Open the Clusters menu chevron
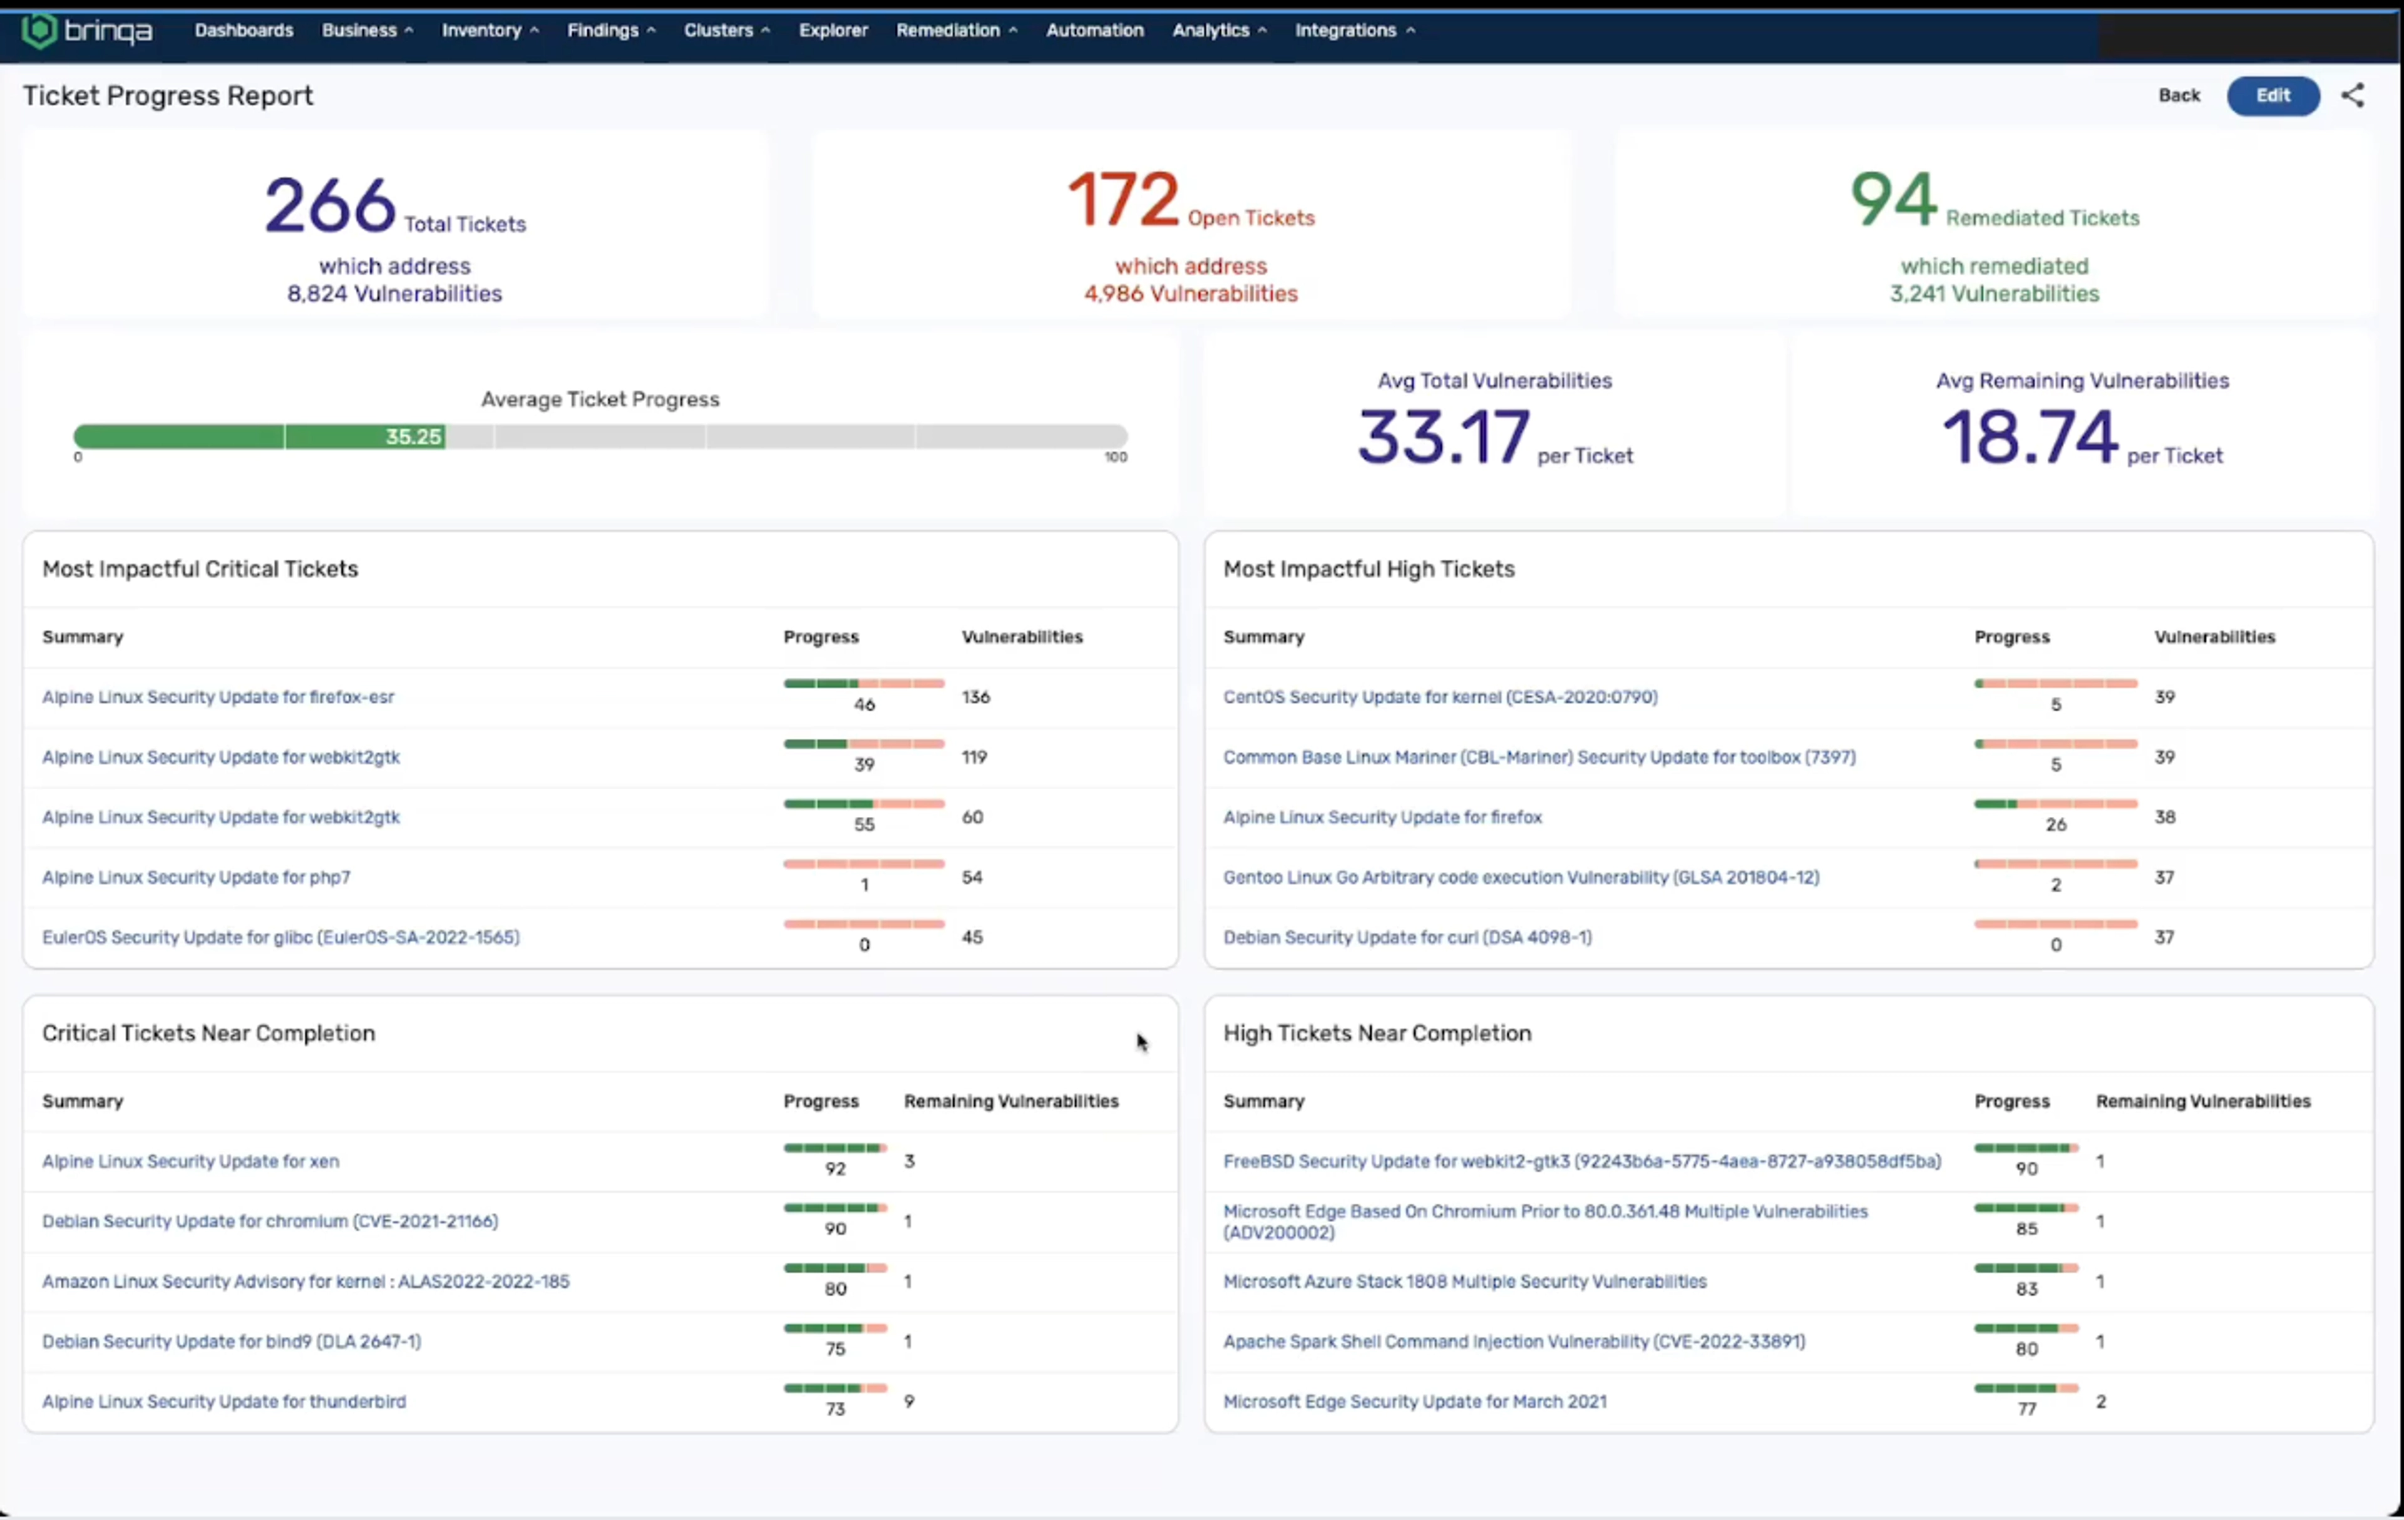 click(x=765, y=31)
